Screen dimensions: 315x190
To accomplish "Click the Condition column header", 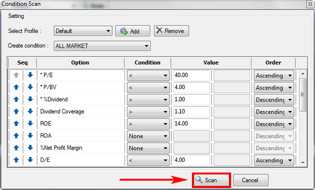I will tap(148, 63).
